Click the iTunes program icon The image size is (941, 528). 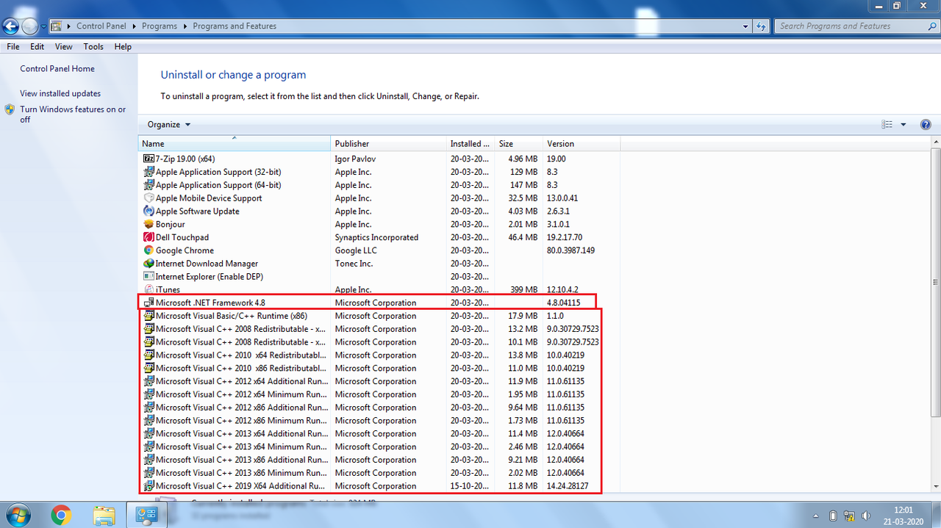point(149,289)
